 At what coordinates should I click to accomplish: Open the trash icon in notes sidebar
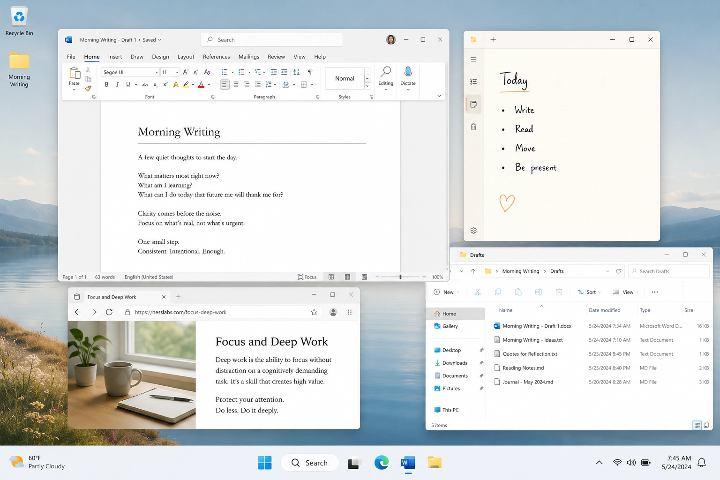[473, 127]
